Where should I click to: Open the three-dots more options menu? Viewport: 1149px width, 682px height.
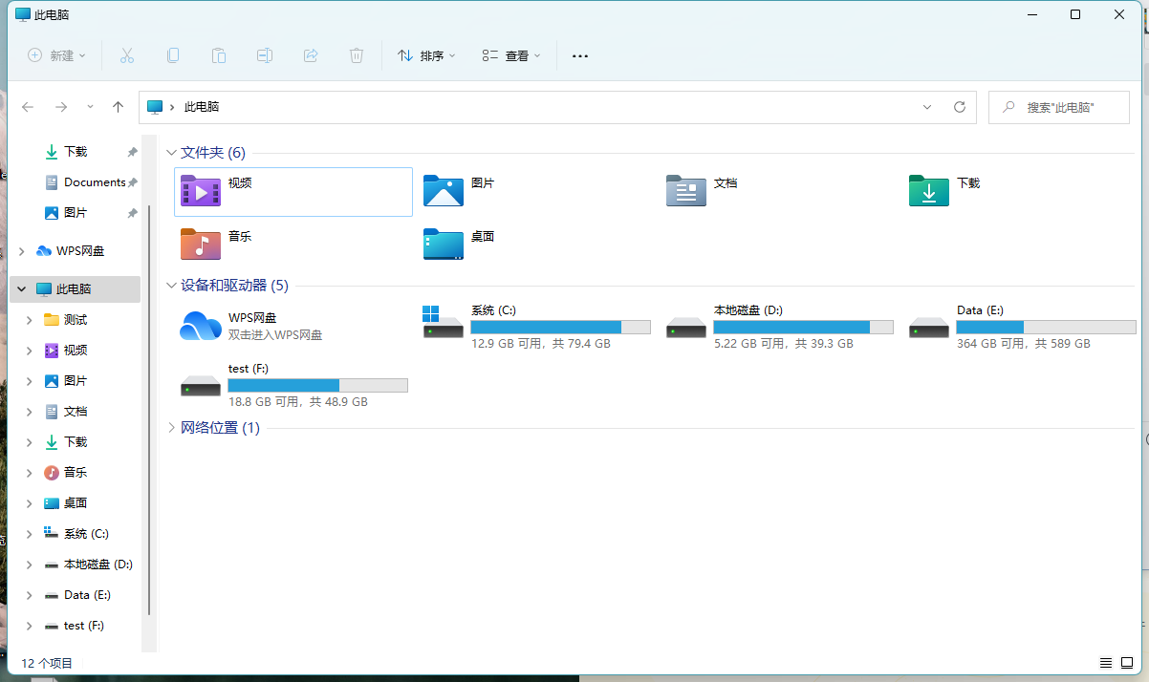(579, 55)
